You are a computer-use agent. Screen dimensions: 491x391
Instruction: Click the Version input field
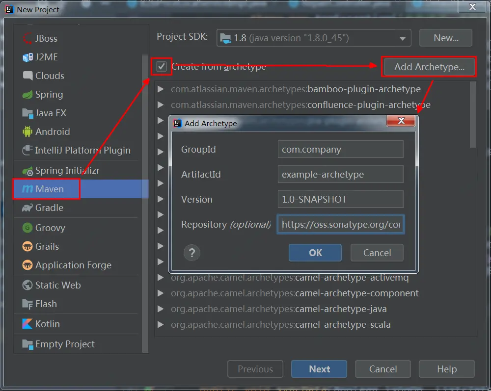(x=341, y=199)
